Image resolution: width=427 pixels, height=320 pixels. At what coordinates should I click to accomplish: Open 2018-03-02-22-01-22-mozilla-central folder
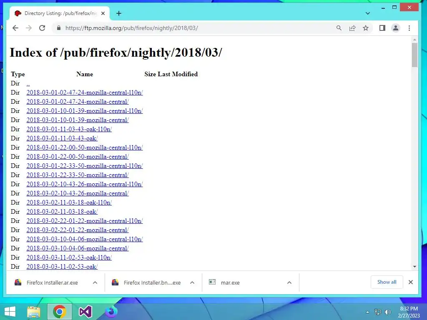tap(78, 230)
